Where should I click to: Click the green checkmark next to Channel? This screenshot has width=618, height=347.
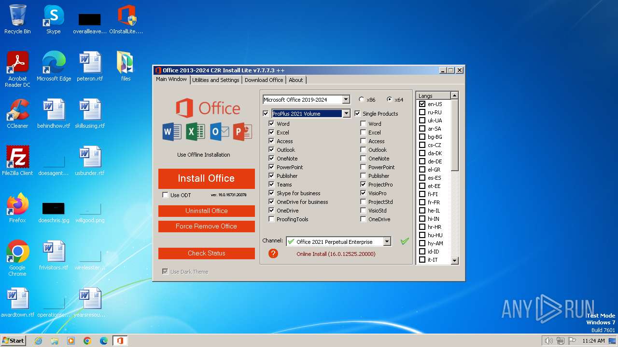(405, 241)
